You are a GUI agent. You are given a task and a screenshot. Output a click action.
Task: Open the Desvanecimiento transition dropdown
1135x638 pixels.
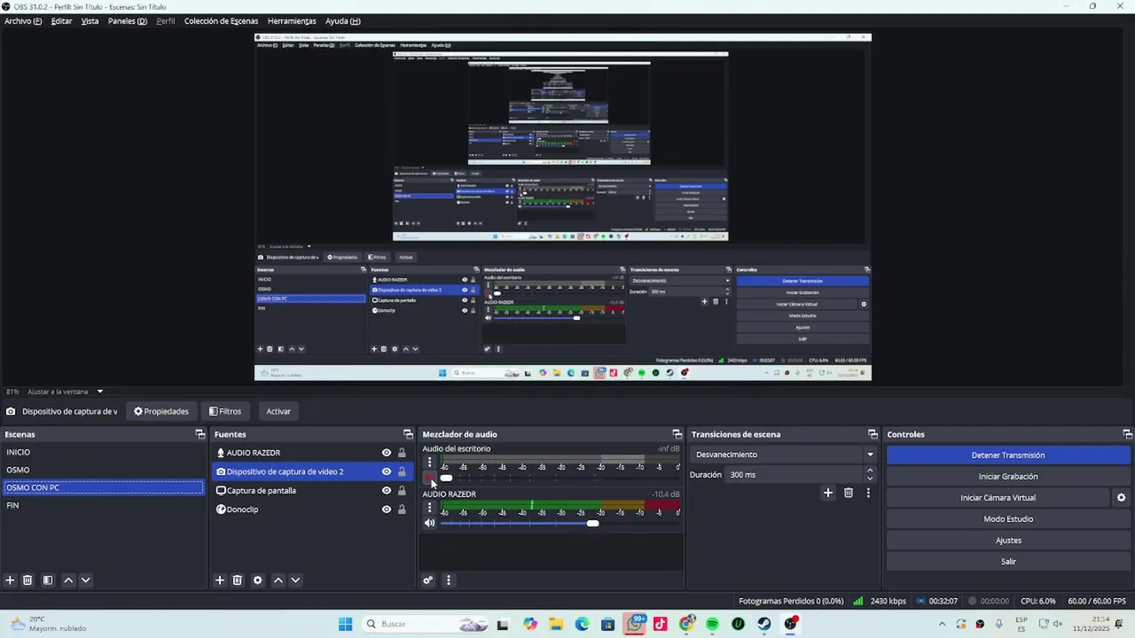click(784, 455)
